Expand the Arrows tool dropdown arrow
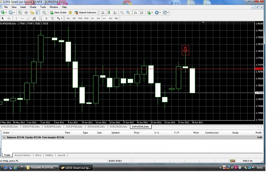Viewport: 279px width, 172px height. click(62, 18)
